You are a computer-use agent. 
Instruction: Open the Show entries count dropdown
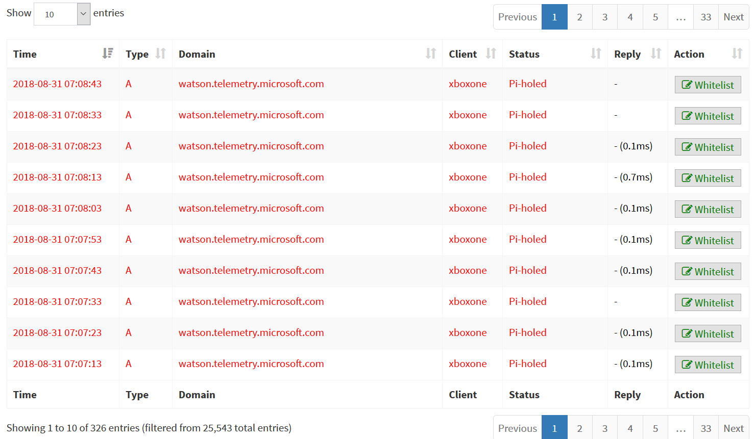tap(62, 14)
